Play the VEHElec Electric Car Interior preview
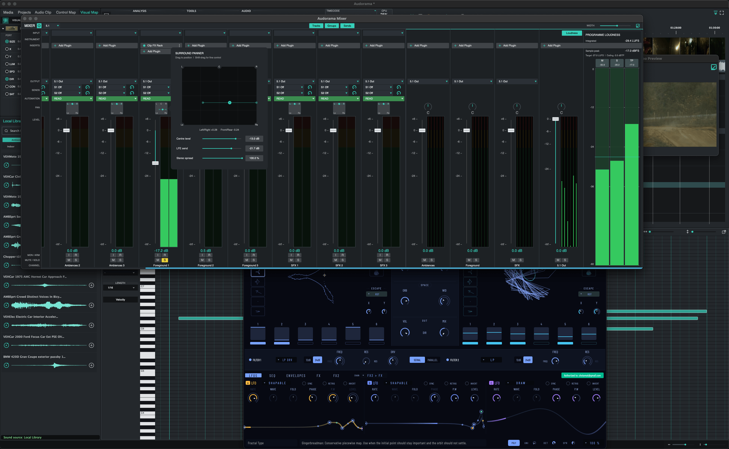 point(6,326)
